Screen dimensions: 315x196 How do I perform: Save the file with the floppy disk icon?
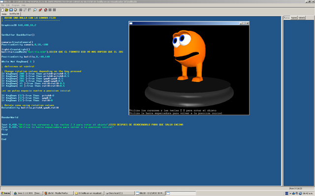tap(11, 10)
